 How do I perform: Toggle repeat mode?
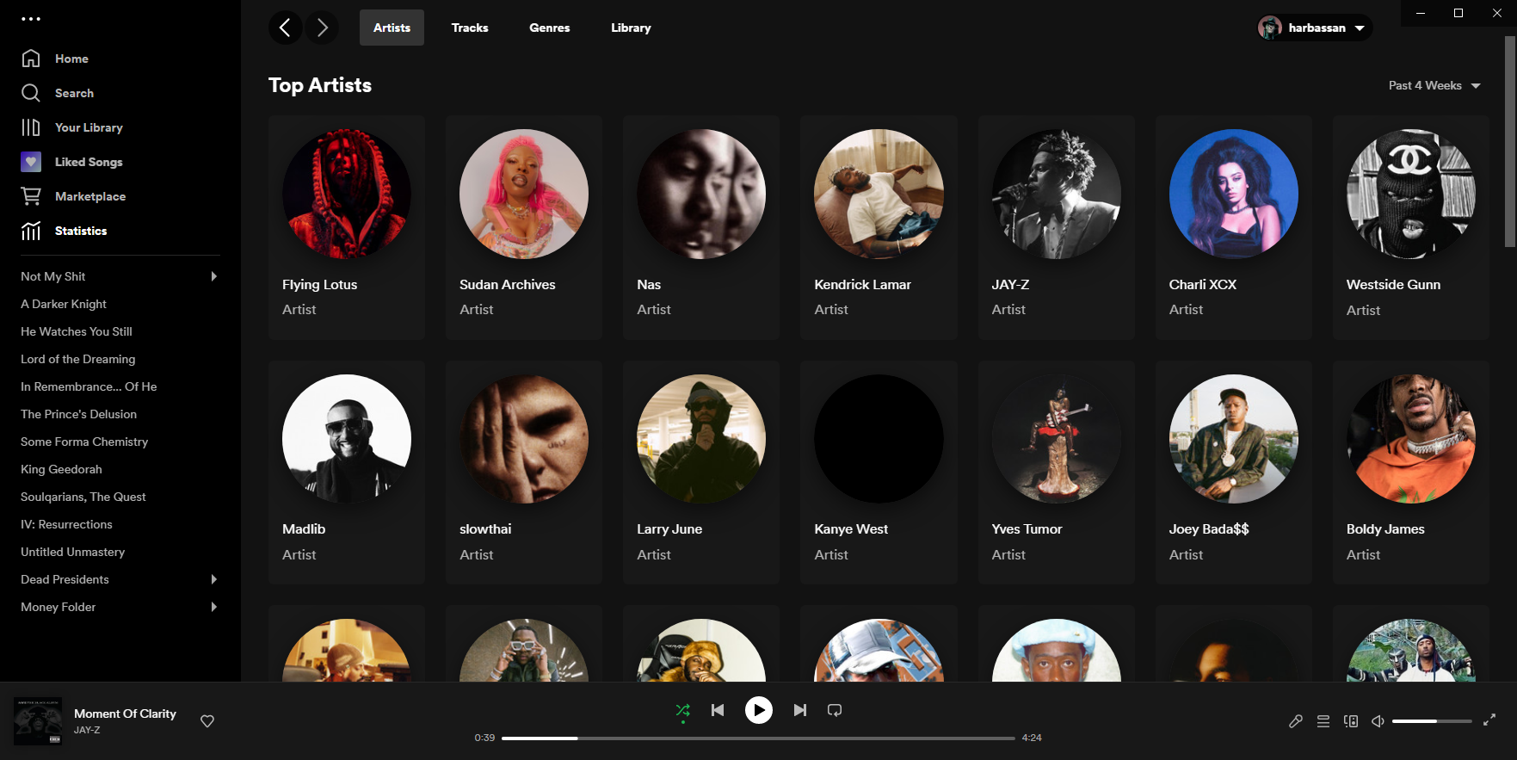(x=835, y=710)
